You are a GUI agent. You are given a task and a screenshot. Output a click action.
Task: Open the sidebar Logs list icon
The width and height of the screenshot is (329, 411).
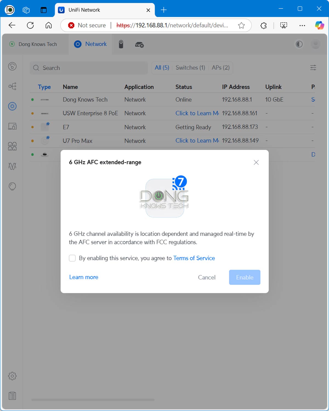(x=12, y=396)
